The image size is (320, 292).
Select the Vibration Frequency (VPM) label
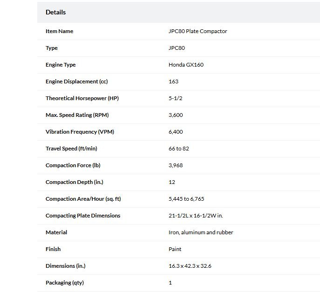click(80, 132)
